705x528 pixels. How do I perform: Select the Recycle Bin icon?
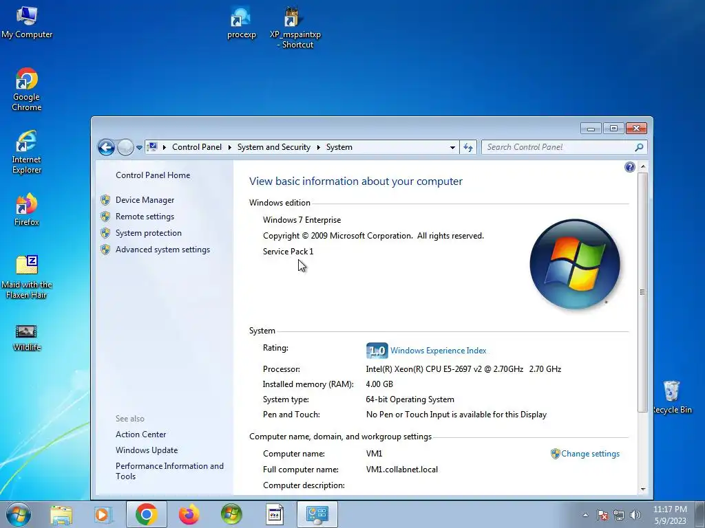tap(672, 397)
